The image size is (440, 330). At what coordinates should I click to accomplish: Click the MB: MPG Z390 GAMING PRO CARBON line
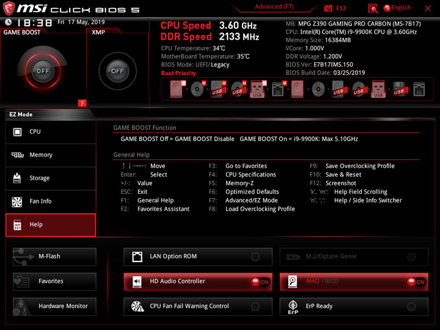coord(353,24)
